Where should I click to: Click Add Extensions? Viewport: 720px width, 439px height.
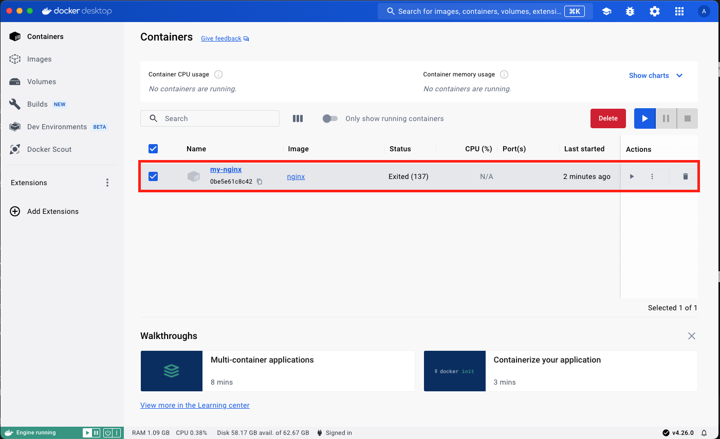point(45,211)
